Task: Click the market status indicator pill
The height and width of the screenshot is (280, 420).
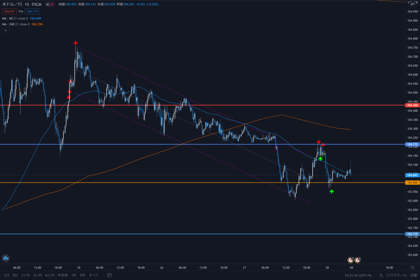Action: 50,5
